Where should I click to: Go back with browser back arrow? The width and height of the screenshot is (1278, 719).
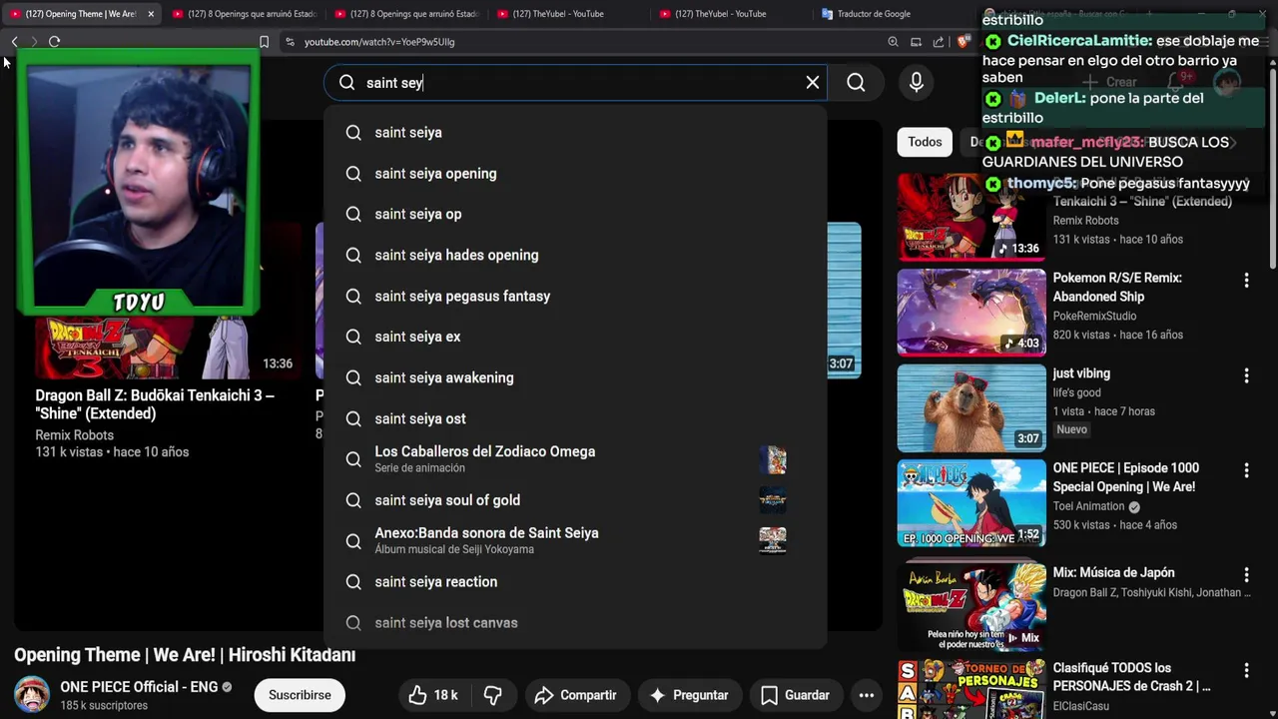(x=14, y=42)
